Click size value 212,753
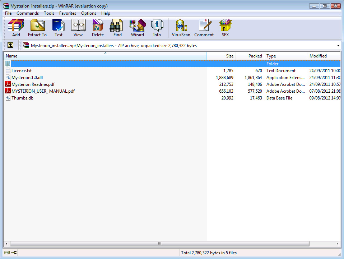The height and width of the screenshot is (259, 344). click(x=226, y=84)
